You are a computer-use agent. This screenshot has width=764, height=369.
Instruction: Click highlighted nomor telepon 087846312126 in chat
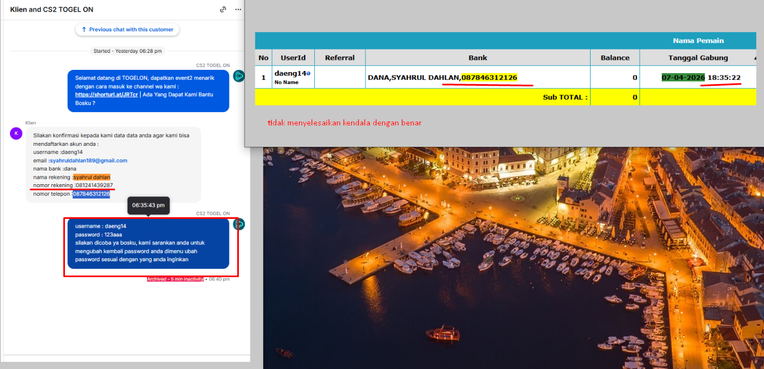(x=91, y=194)
